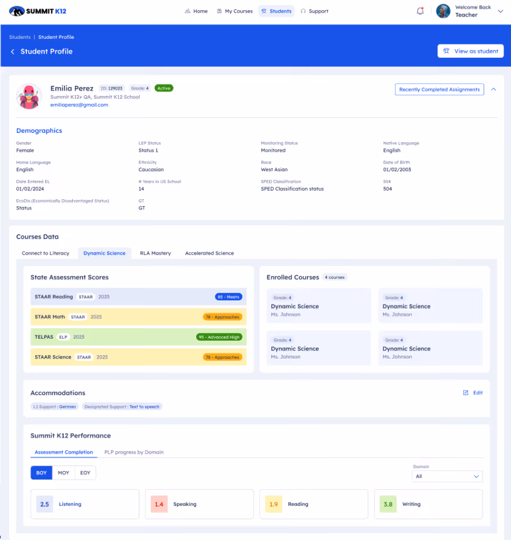Click the Students breadcrumb link

(19, 37)
